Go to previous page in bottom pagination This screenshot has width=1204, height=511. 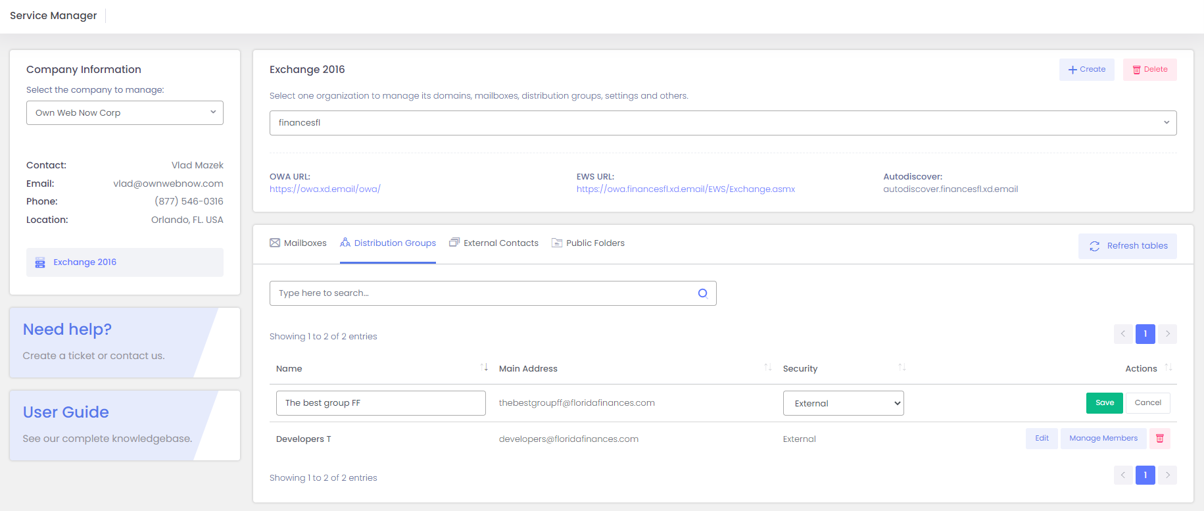click(x=1123, y=475)
